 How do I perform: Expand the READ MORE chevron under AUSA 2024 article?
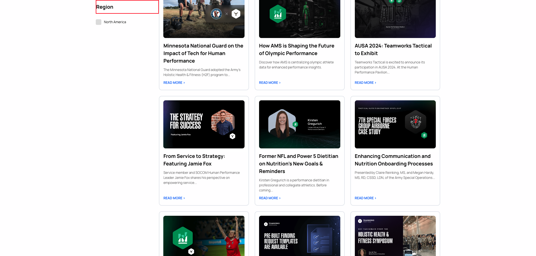[x=375, y=83]
